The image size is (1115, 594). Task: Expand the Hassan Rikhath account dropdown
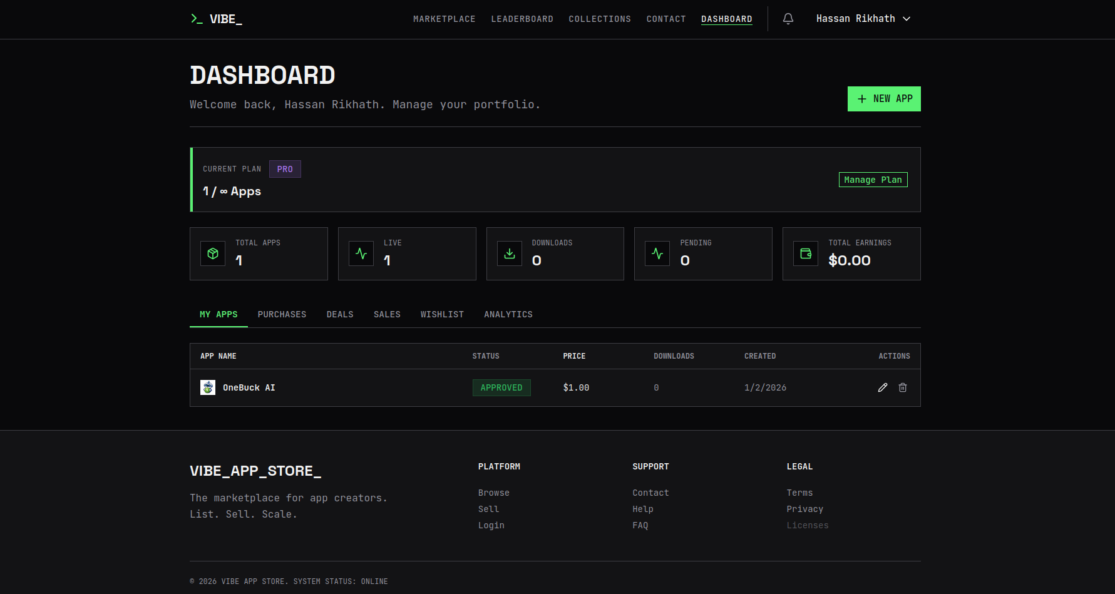(864, 19)
